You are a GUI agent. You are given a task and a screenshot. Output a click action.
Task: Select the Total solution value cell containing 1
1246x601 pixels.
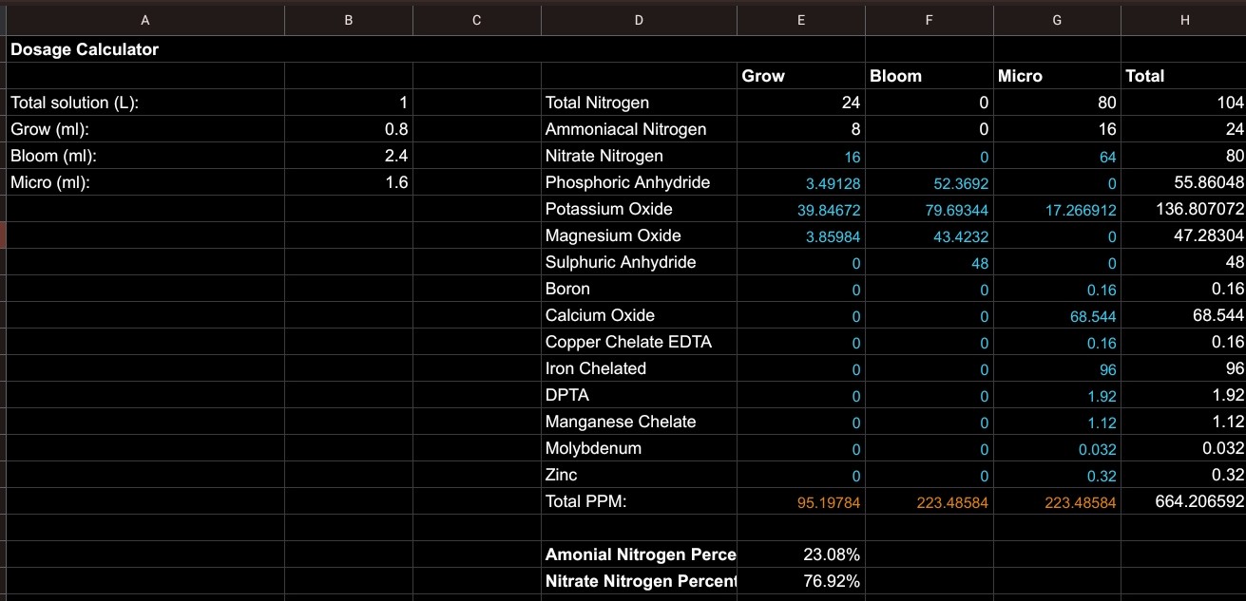tap(348, 103)
